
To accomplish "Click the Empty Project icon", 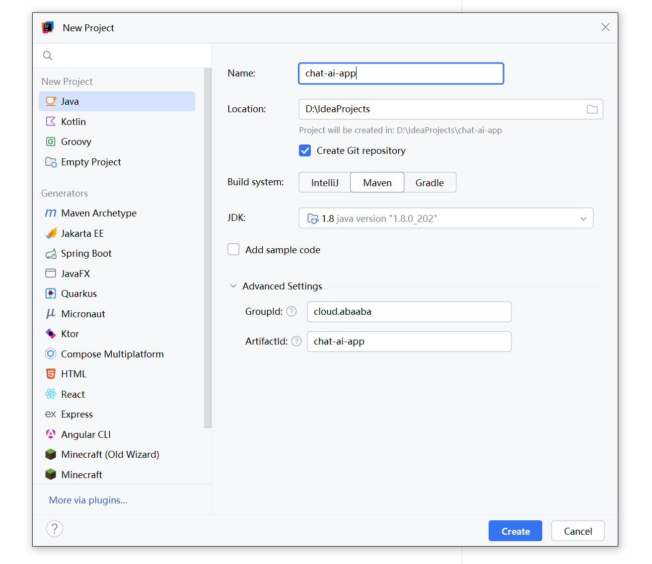I will [51, 162].
